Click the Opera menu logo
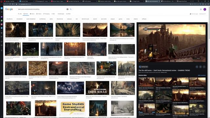The width and height of the screenshot is (210, 118). point(1,1)
